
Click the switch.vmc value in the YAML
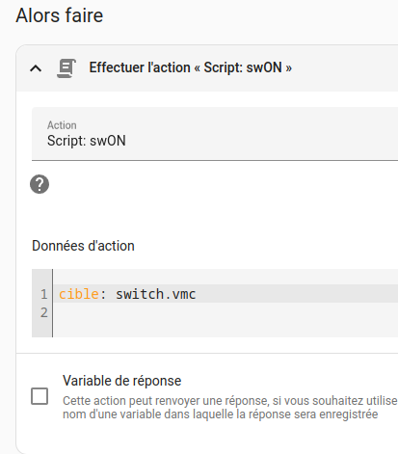coord(156,294)
